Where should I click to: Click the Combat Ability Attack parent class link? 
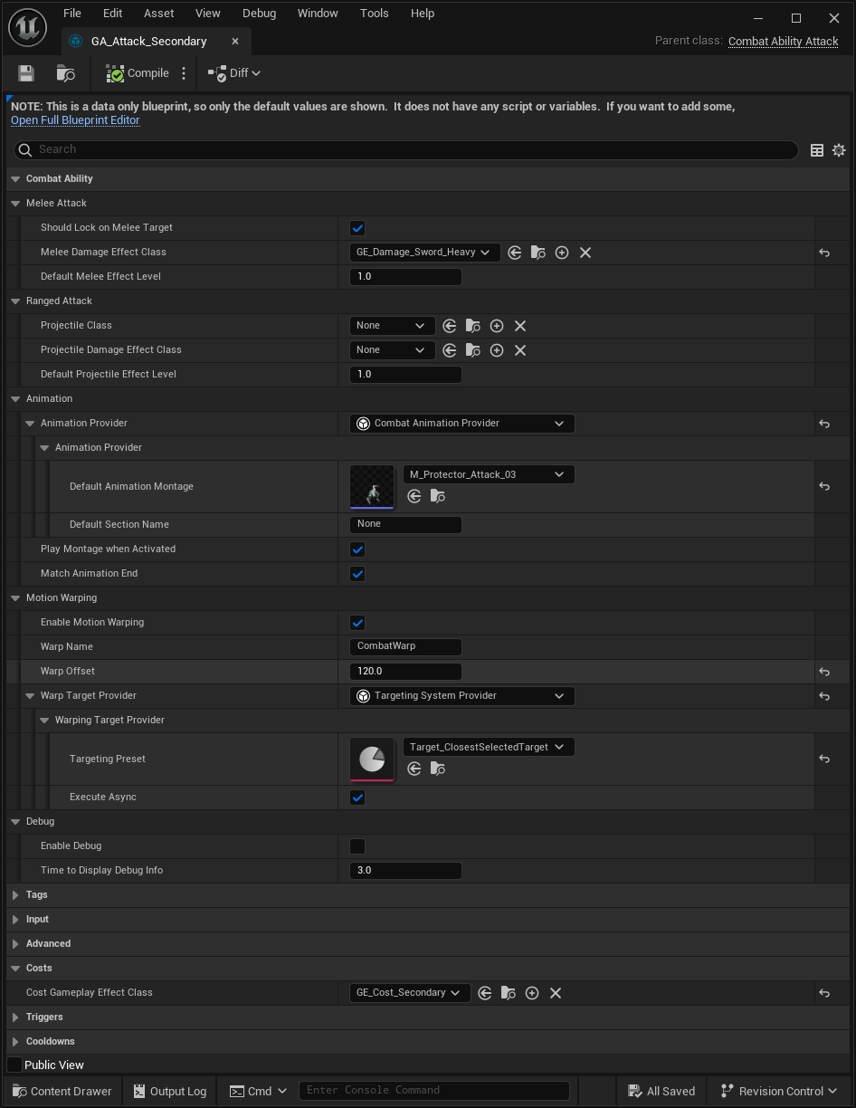tap(783, 41)
